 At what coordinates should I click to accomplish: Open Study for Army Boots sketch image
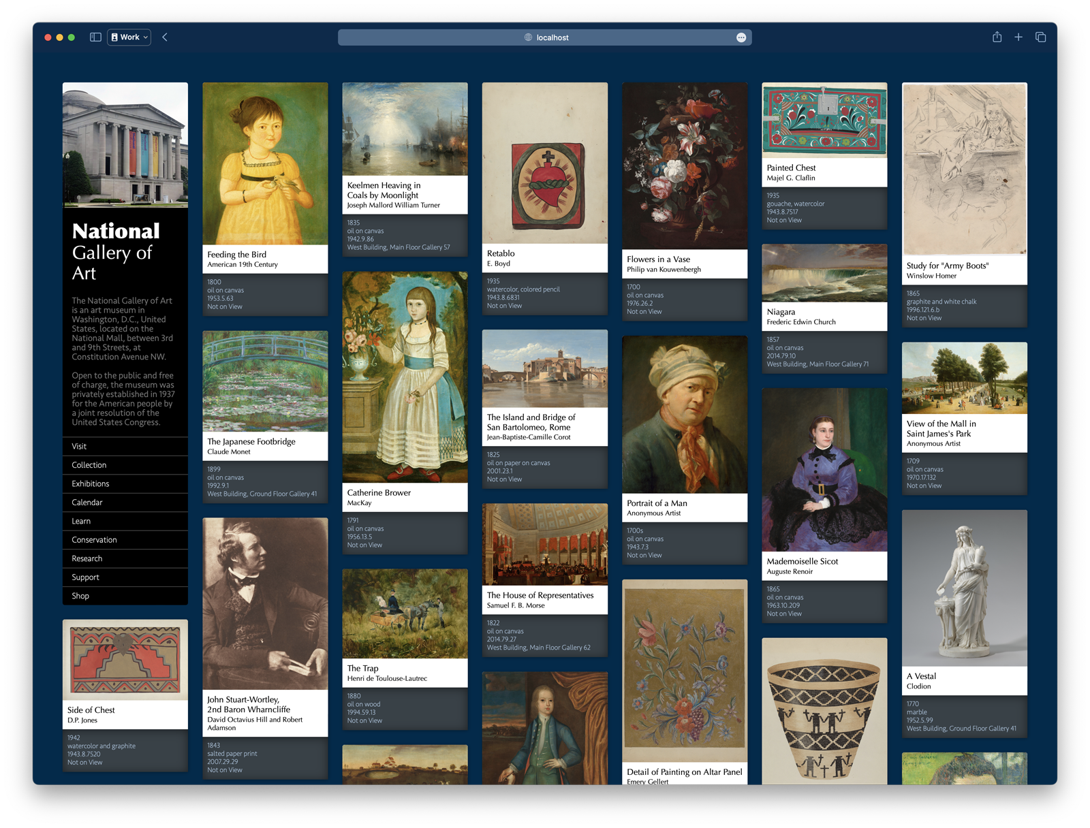coord(965,169)
